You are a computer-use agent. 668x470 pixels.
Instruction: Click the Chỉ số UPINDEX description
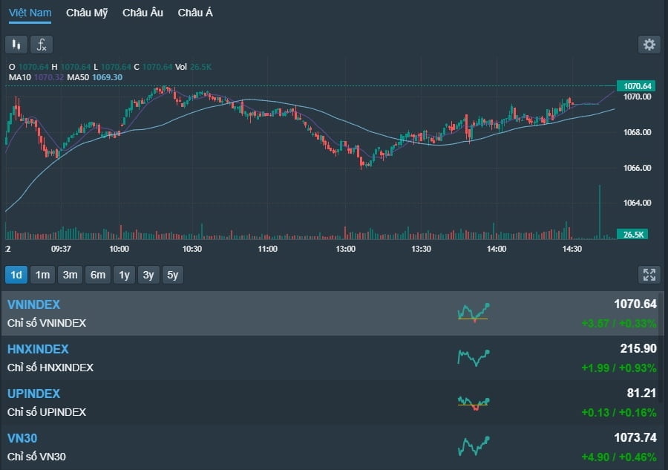point(47,412)
